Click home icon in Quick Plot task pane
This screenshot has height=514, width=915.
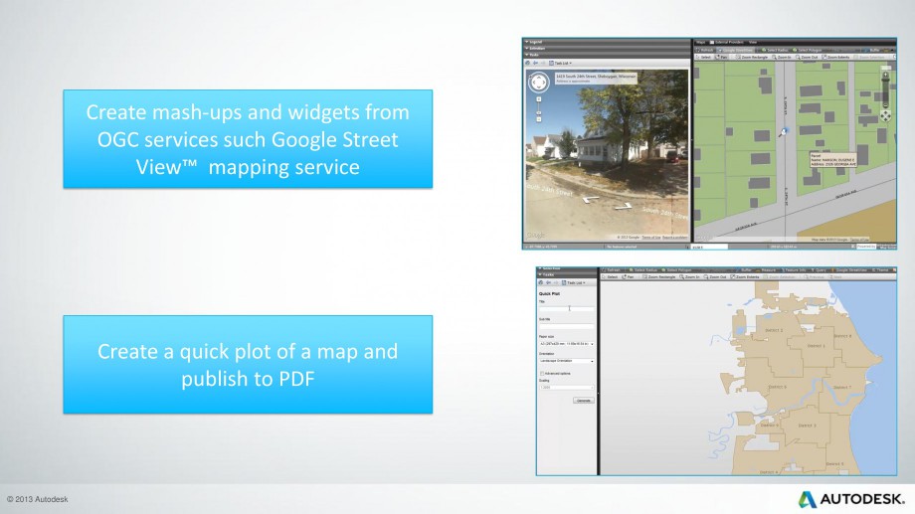(541, 283)
